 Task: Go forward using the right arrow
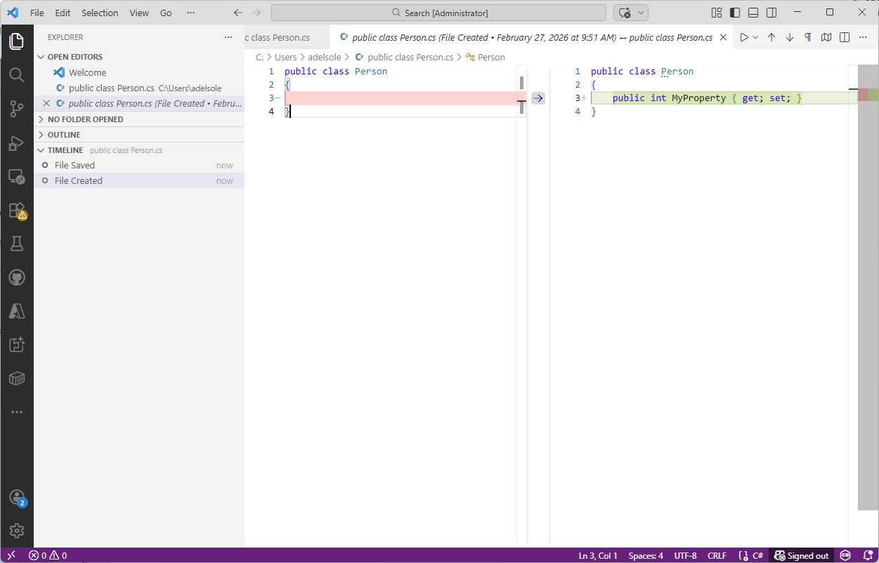256,13
